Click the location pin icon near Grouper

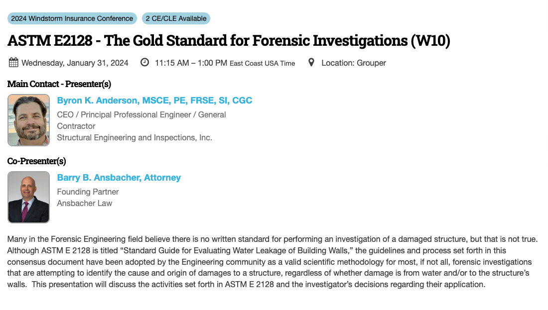coord(311,62)
